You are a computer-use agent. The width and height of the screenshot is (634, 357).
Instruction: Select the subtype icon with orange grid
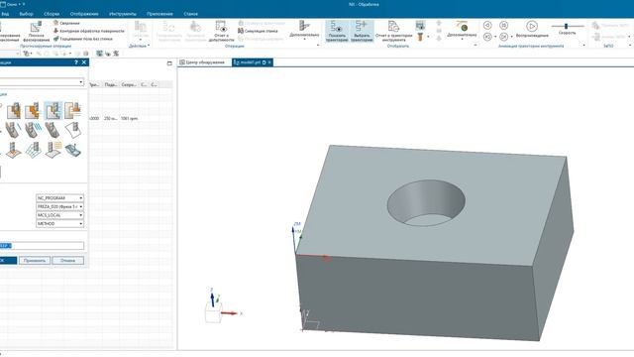point(53,150)
